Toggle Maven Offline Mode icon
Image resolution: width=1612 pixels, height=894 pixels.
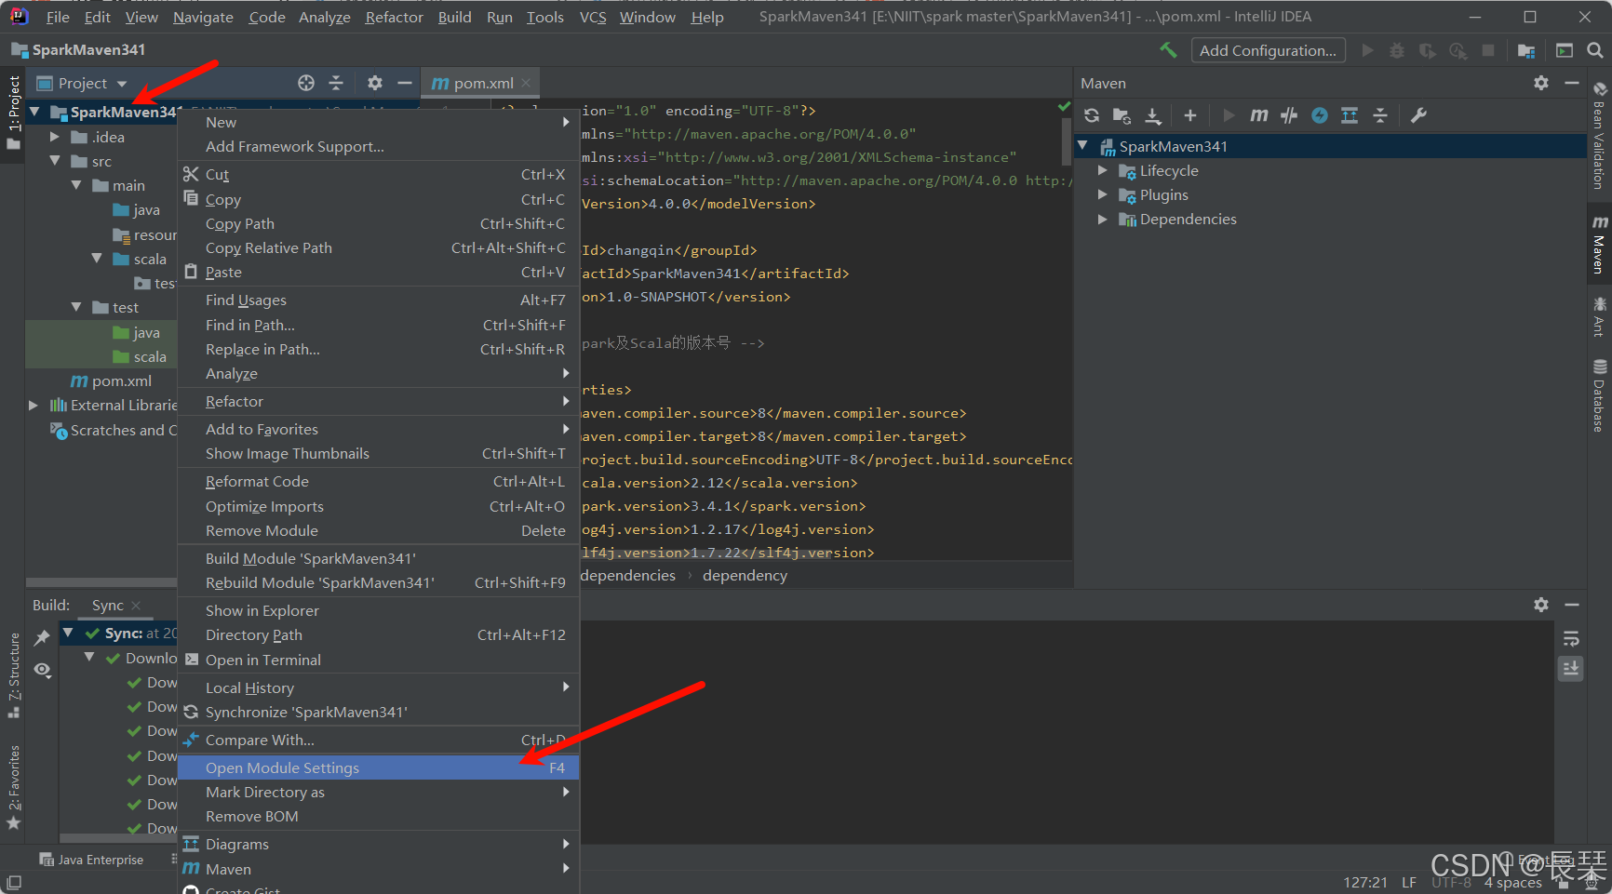tap(1289, 115)
